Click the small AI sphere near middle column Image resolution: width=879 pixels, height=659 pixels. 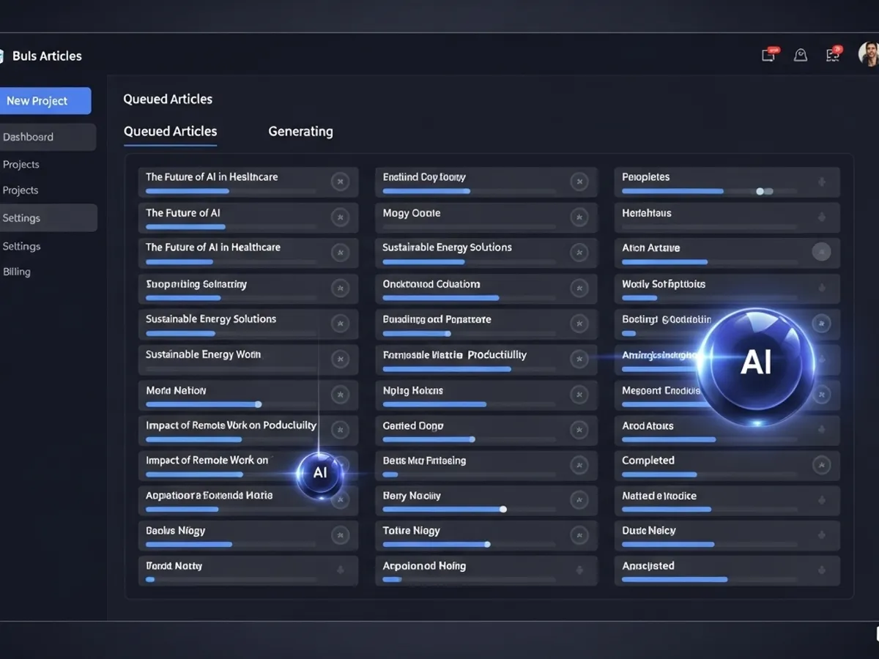tap(320, 473)
